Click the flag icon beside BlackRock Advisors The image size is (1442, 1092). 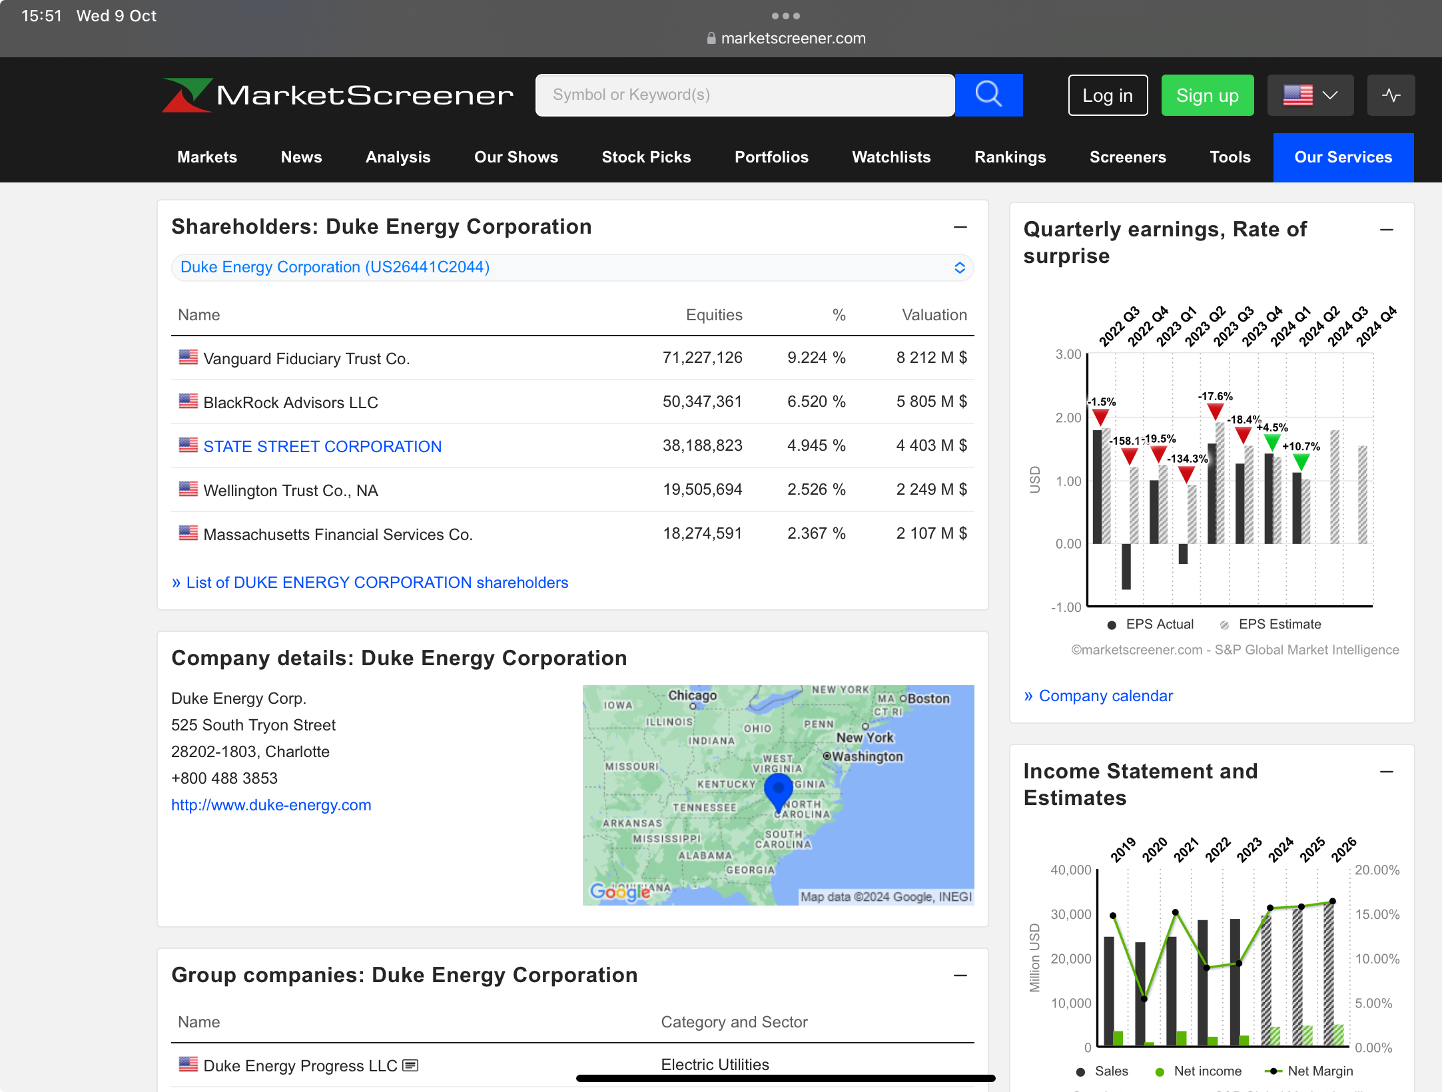coord(188,401)
